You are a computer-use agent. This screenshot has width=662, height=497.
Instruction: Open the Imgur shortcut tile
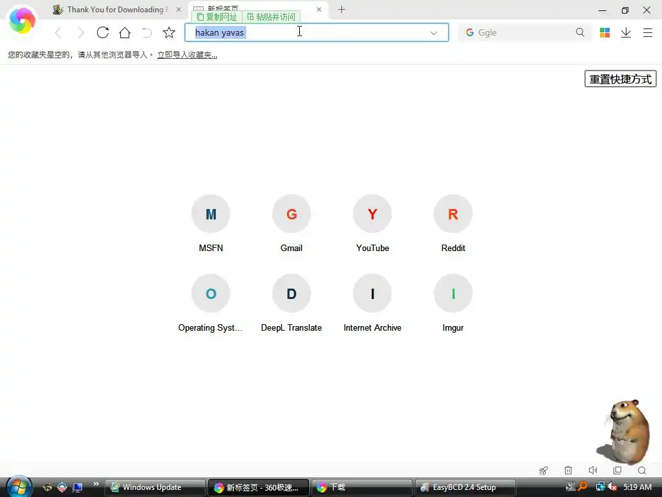(453, 303)
